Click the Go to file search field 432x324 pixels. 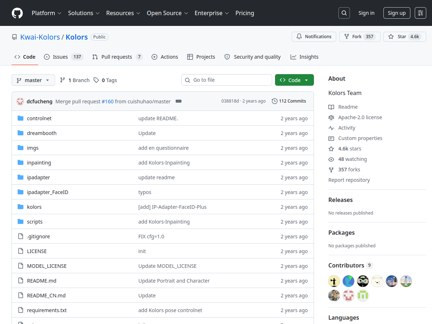pos(226,80)
